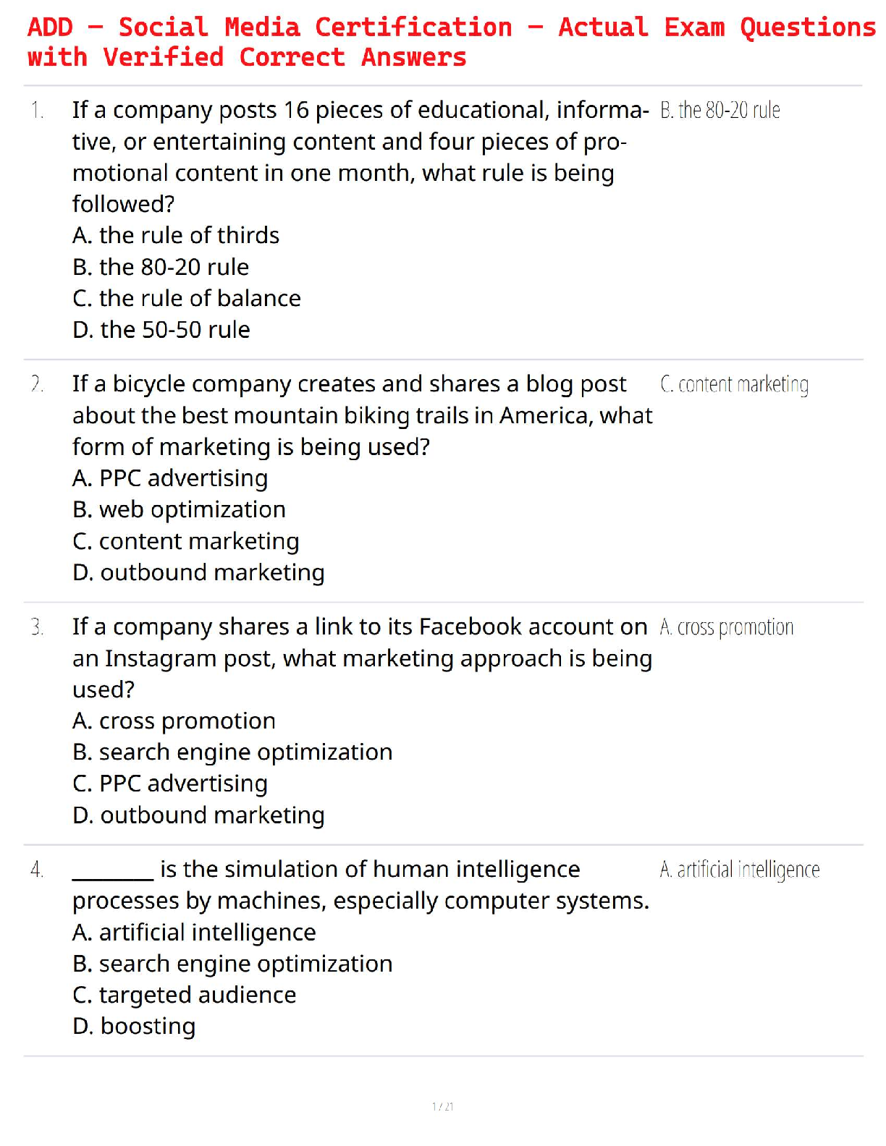Select question 4 option A. artificial intelligence
Screen dimensions: 886x1146
tap(194, 933)
